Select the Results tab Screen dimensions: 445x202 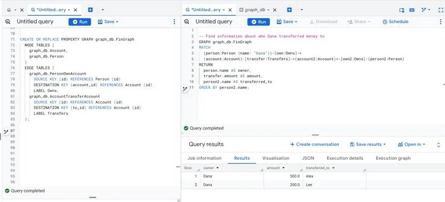242,158
